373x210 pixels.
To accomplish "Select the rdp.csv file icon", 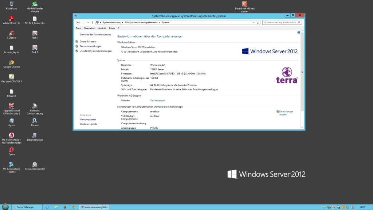I will [11, 122].
